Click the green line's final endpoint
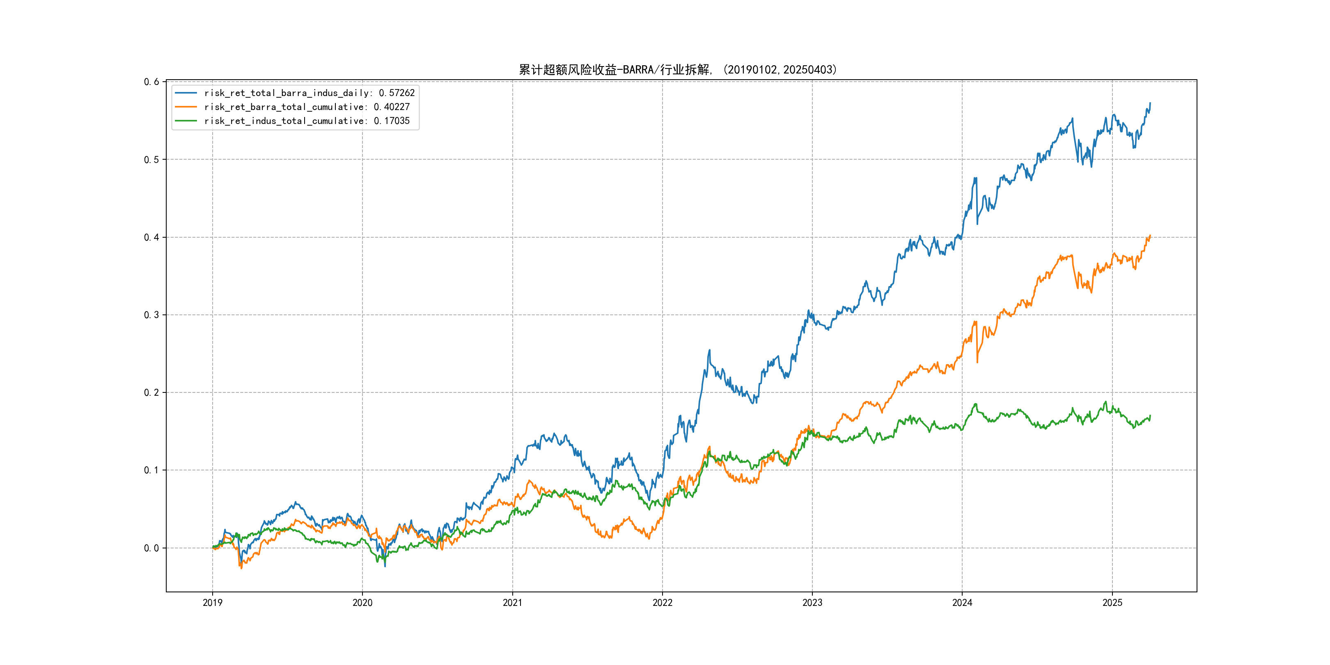Viewport: 1330px width, 665px height. point(1150,415)
